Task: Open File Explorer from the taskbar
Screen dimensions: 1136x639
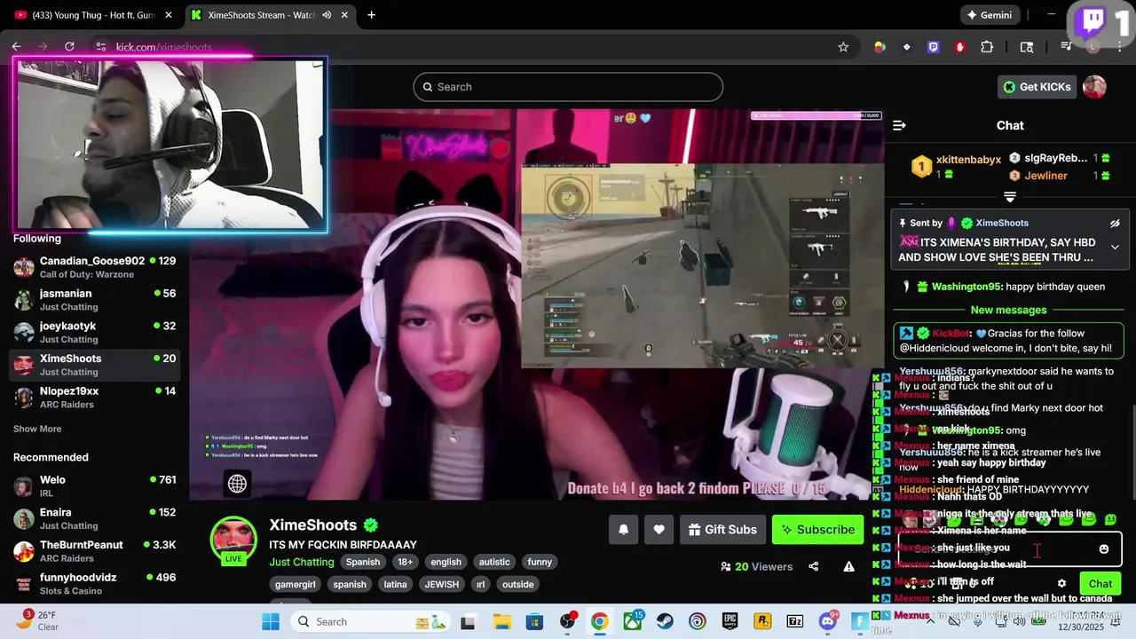Action: [501, 621]
